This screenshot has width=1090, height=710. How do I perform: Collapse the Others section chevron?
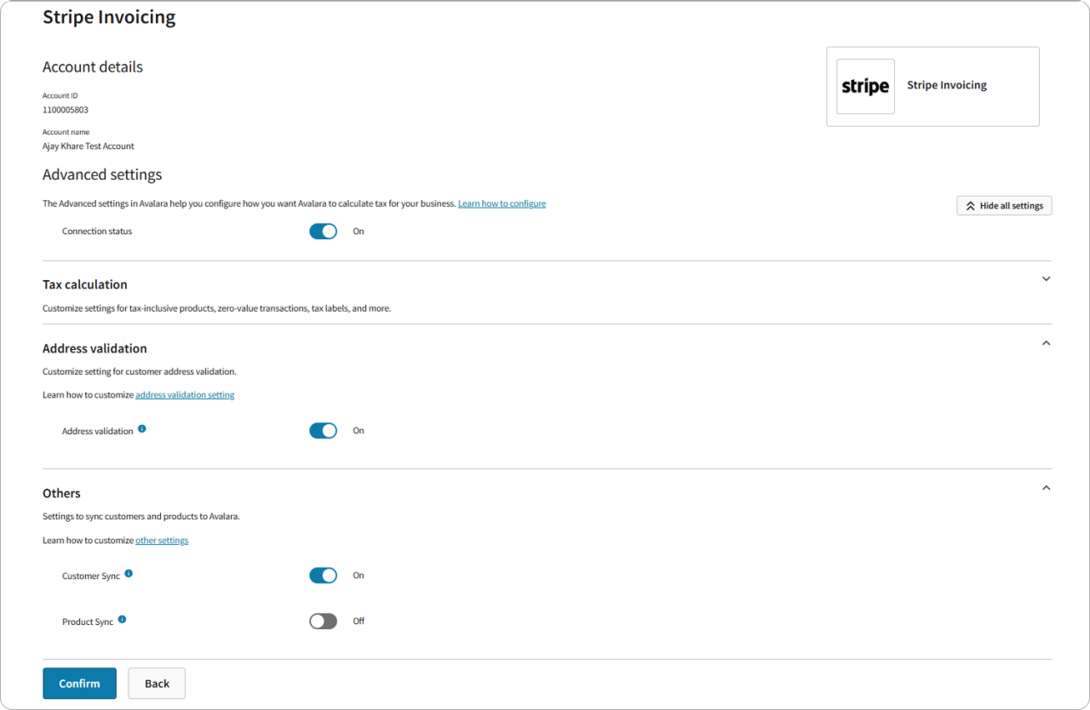pyautogui.click(x=1047, y=488)
